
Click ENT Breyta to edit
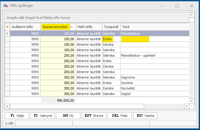(x=94, y=116)
